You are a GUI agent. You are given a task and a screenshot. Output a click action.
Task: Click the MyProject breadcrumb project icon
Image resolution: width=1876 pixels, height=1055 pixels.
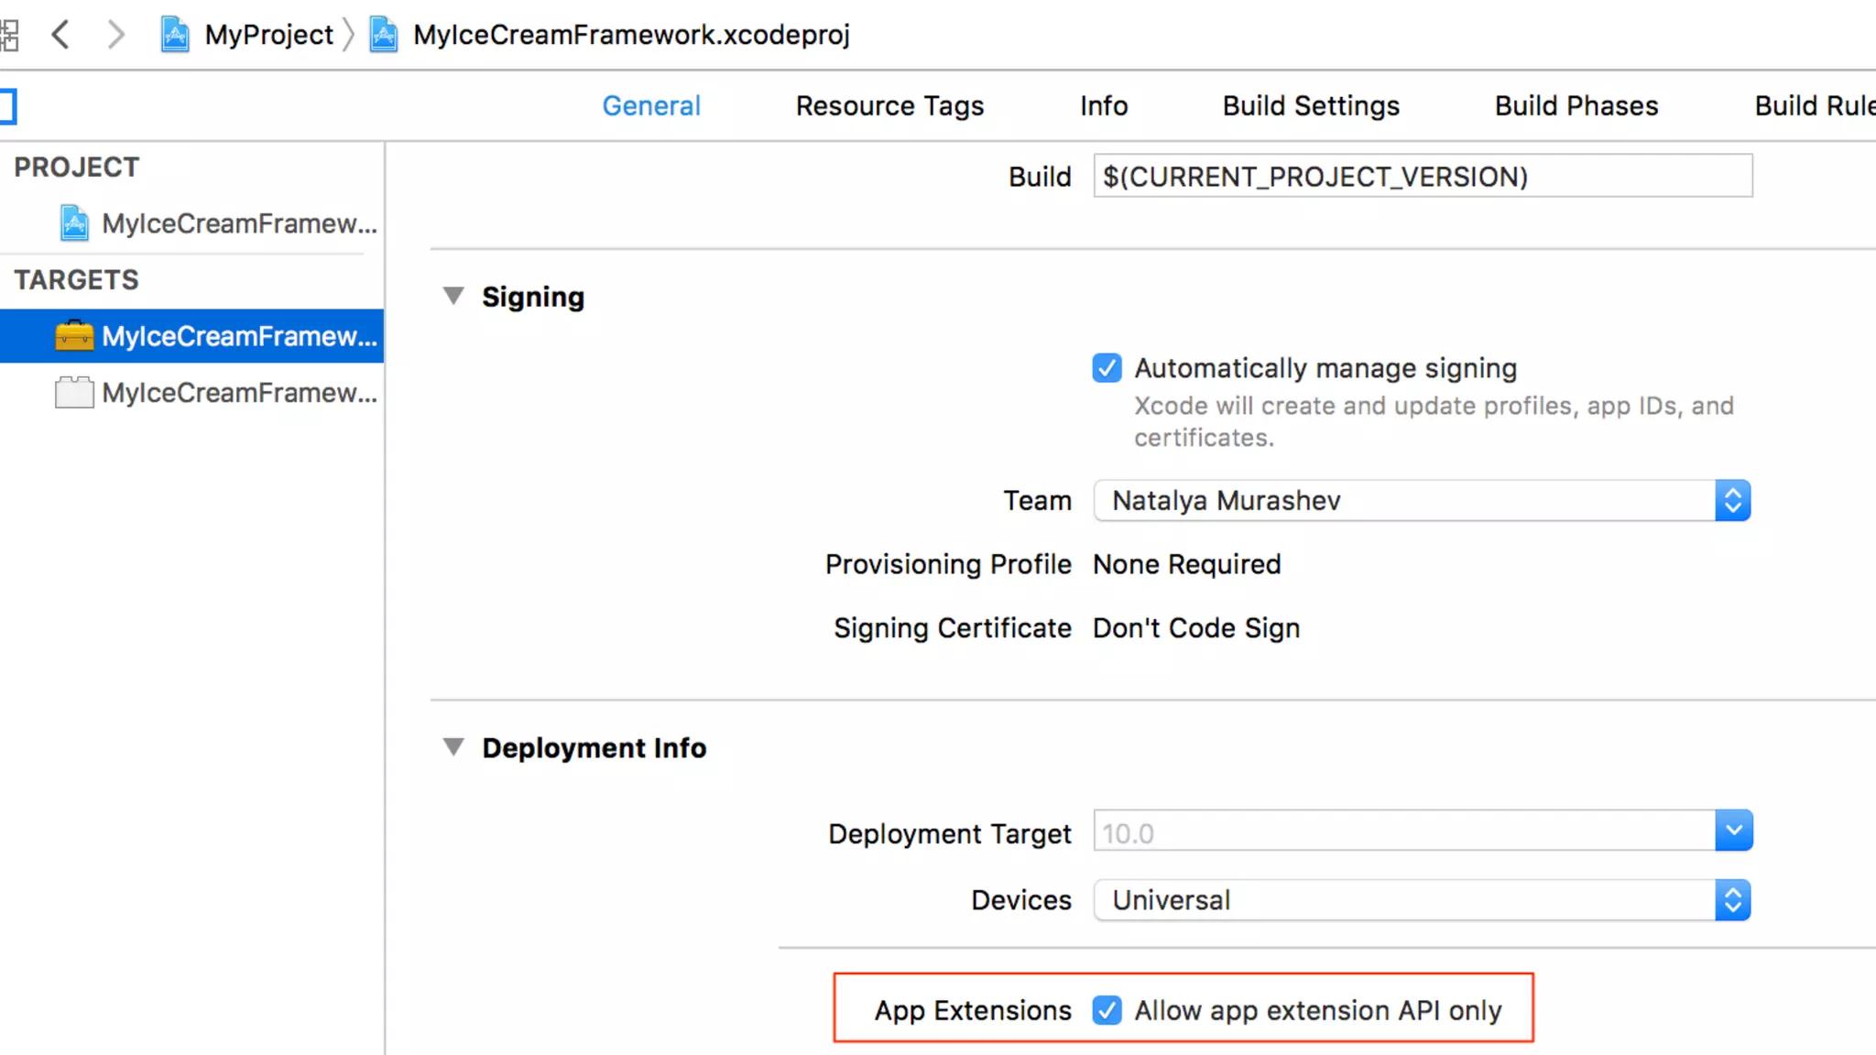tap(175, 35)
